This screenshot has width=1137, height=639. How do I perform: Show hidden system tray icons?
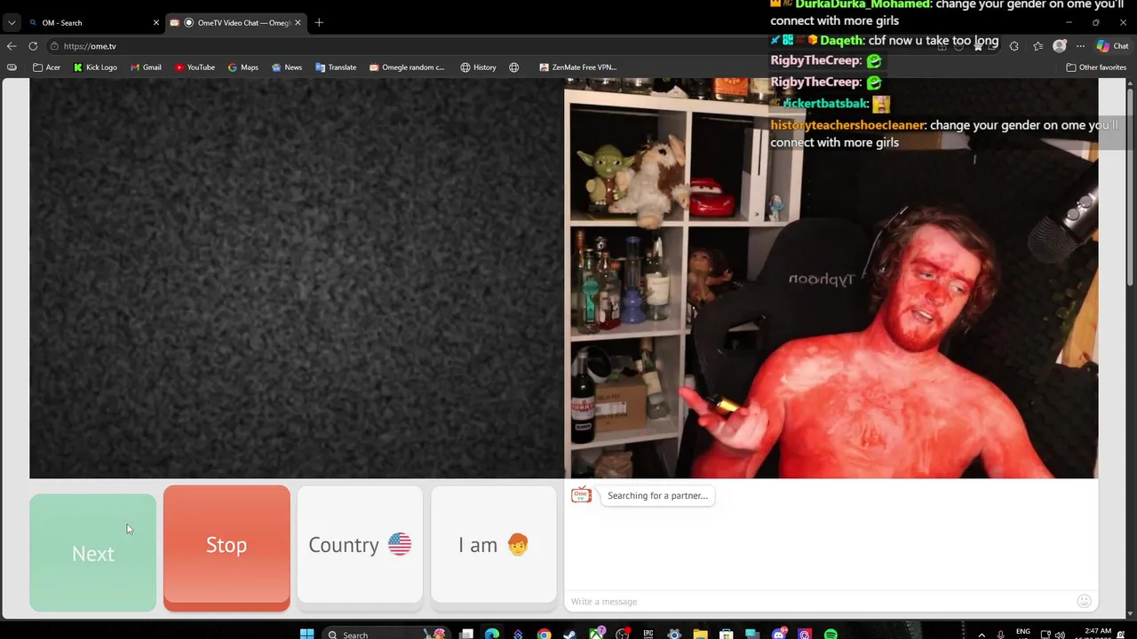(982, 635)
